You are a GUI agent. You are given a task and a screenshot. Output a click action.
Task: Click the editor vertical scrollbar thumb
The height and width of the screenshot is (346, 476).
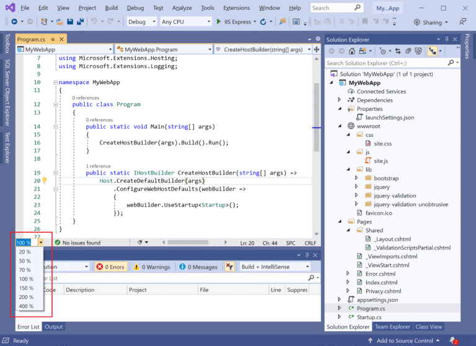click(316, 117)
